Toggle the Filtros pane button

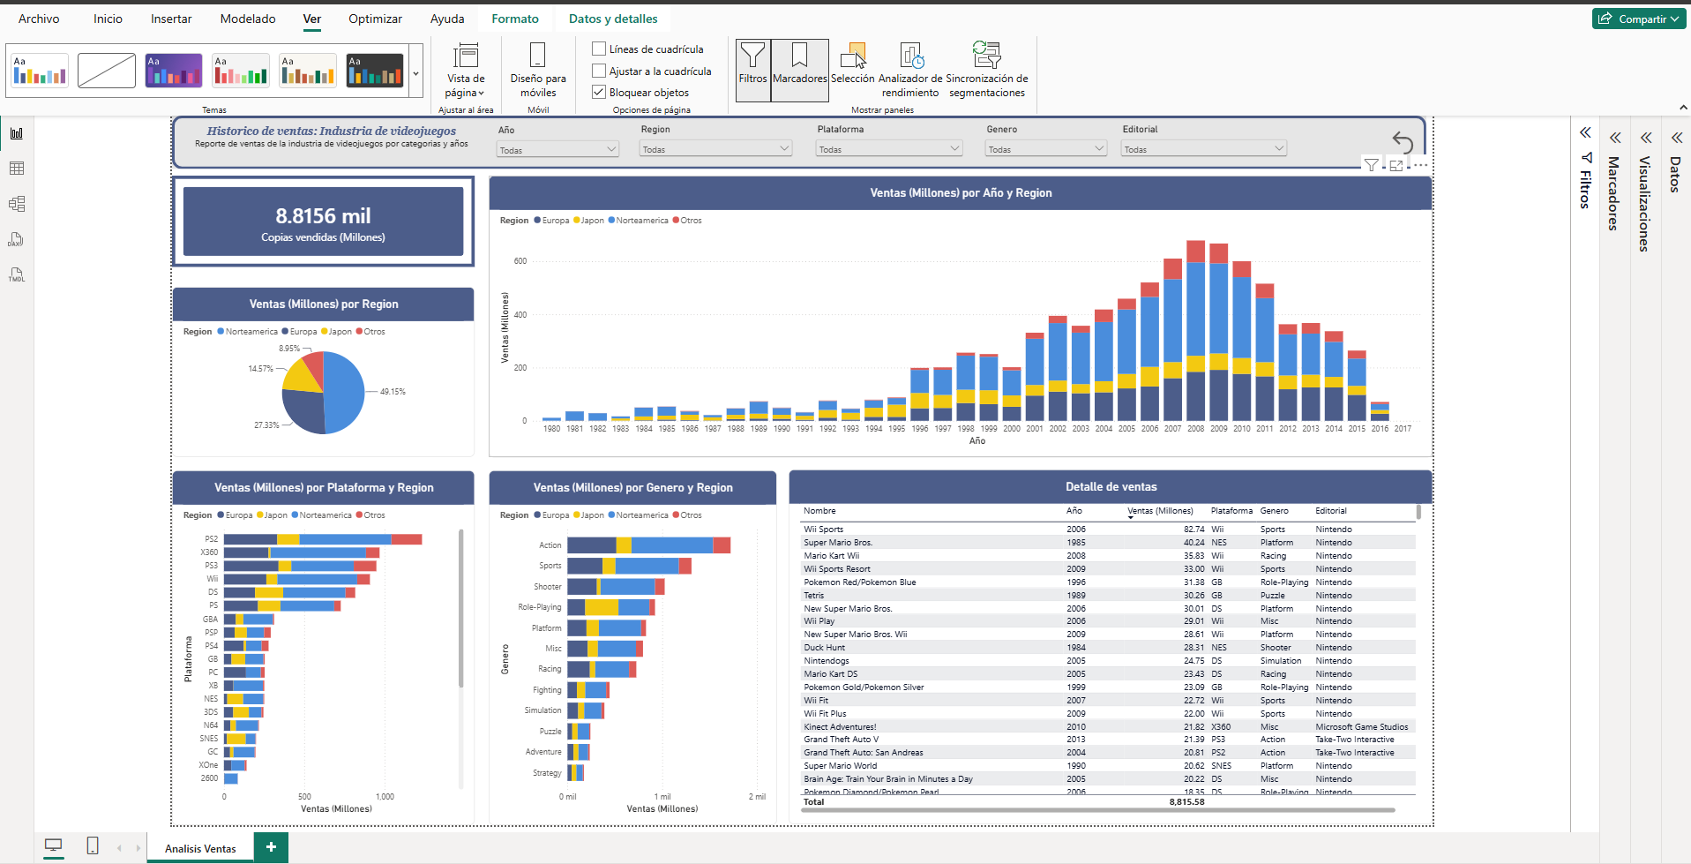tap(752, 71)
